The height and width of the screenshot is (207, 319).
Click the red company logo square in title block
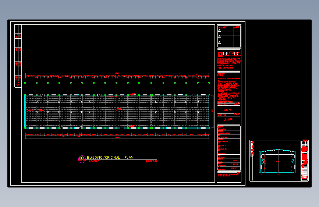click(x=220, y=54)
